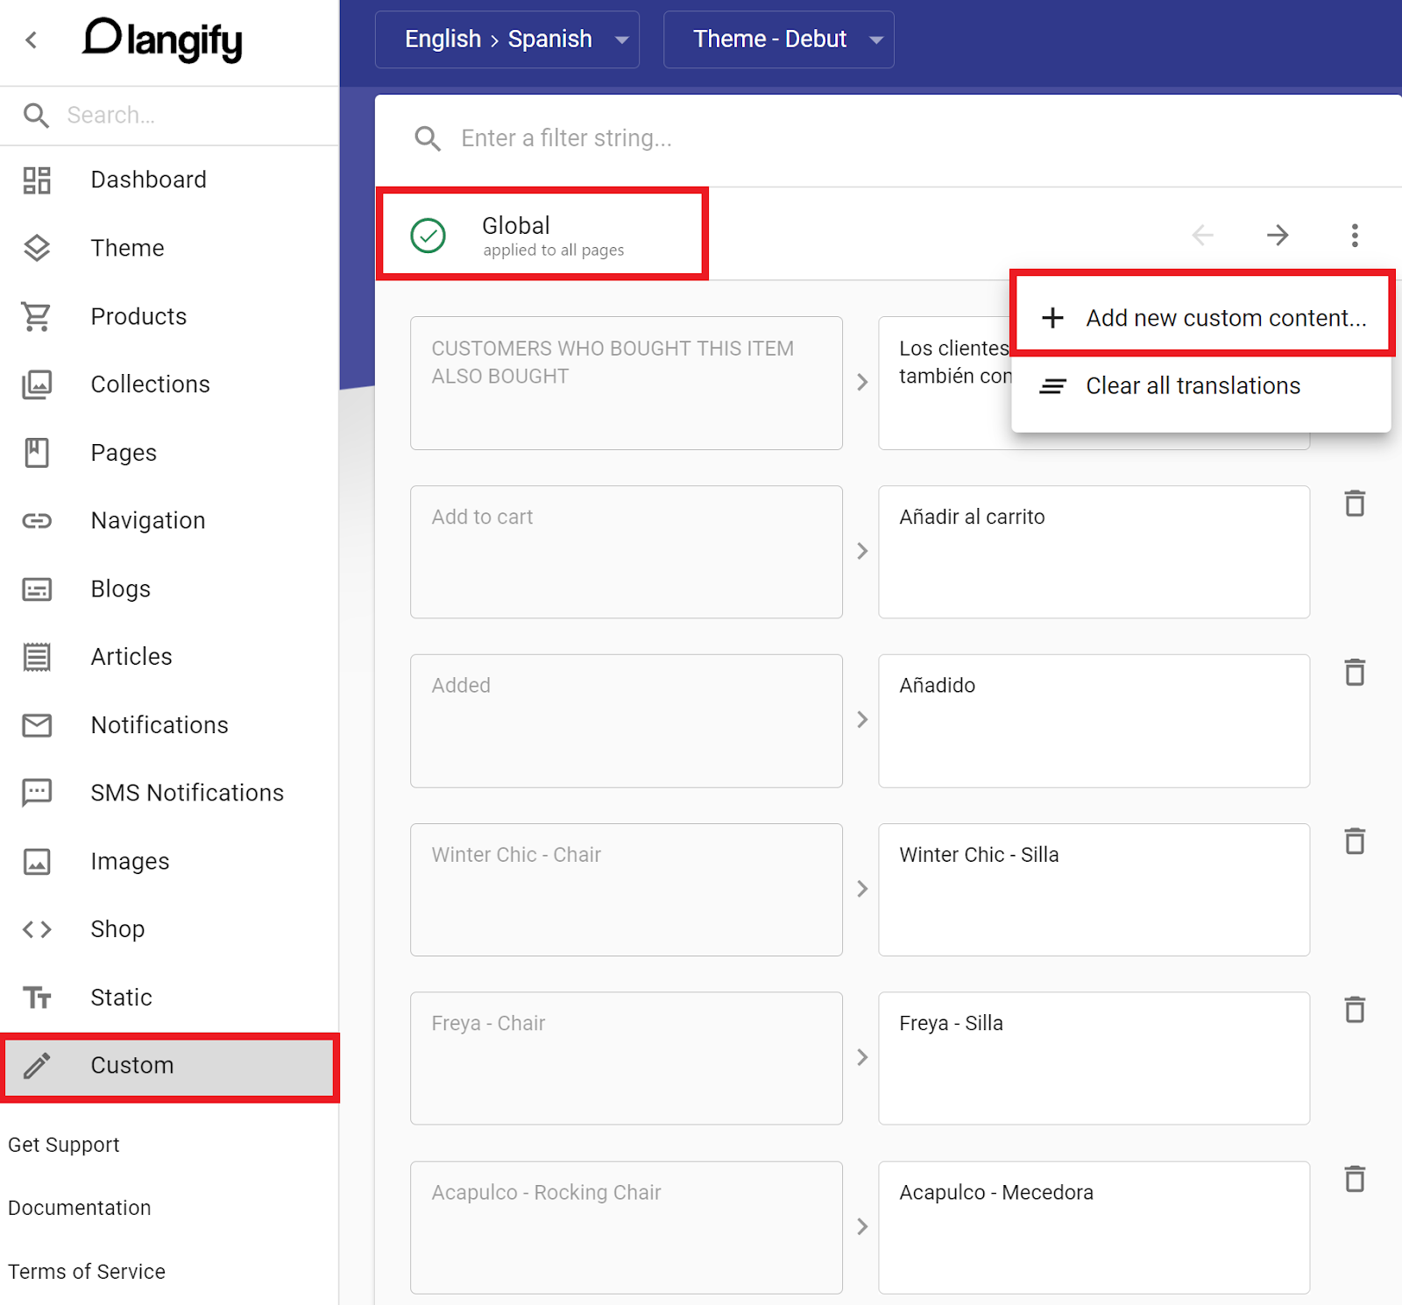Open the Theme - Debut dropdown
This screenshot has width=1402, height=1305.
pos(779,39)
